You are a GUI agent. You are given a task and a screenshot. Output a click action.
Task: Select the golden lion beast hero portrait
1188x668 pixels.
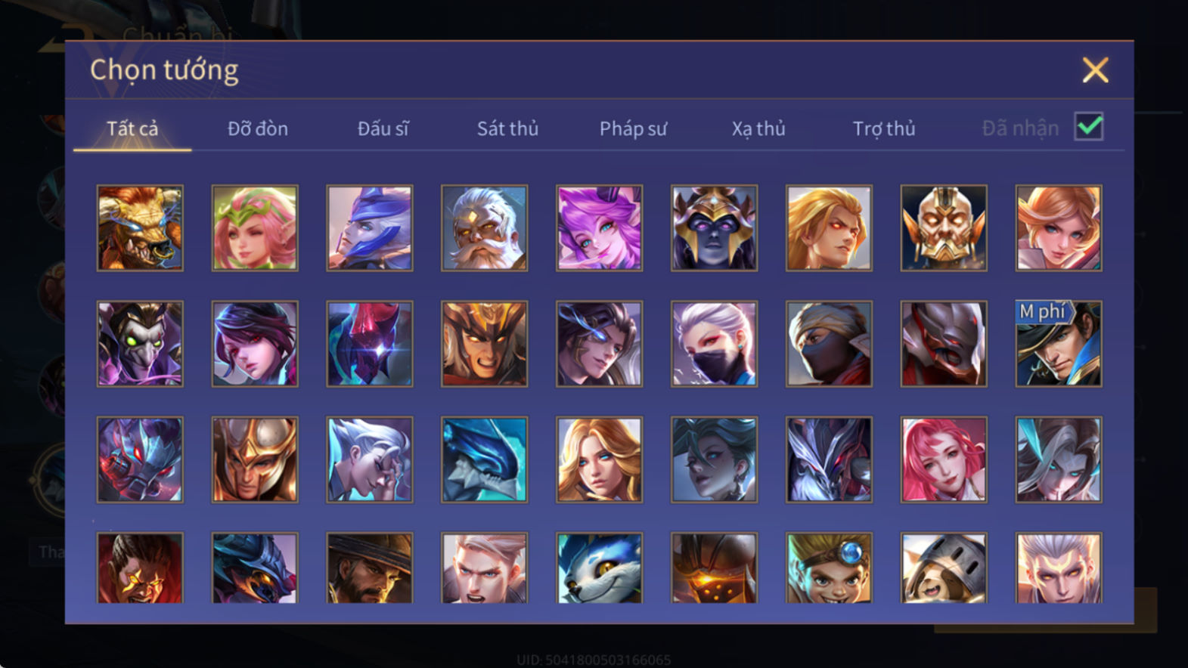click(x=140, y=228)
